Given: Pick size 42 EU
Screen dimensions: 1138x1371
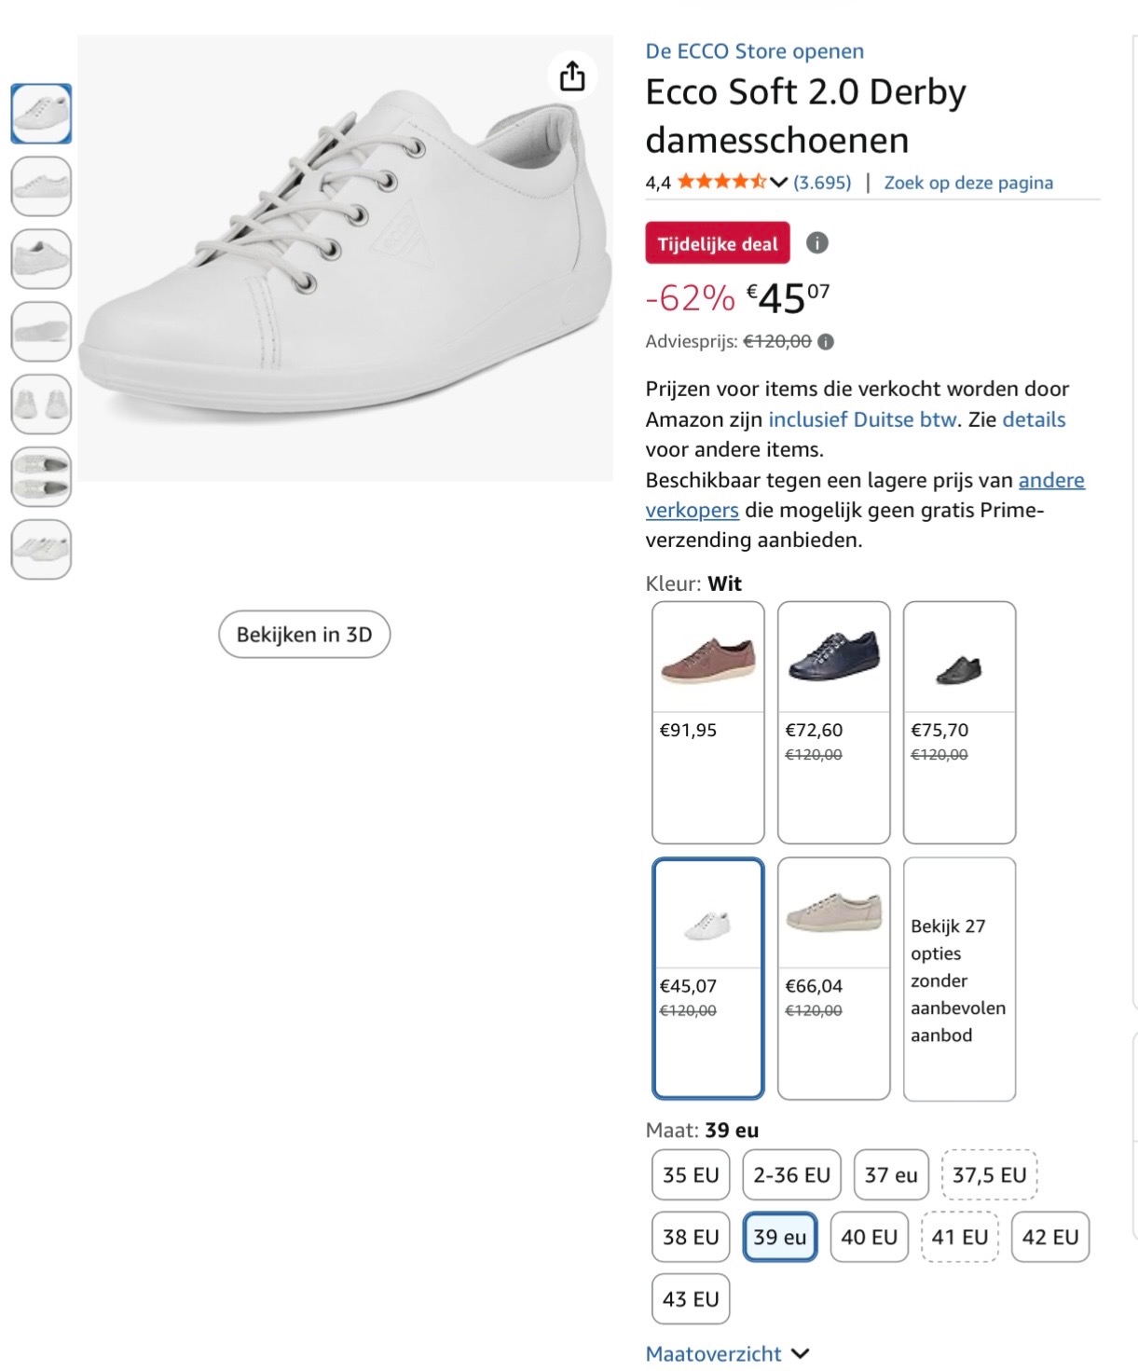Looking at the screenshot, I should pyautogui.click(x=1049, y=1237).
